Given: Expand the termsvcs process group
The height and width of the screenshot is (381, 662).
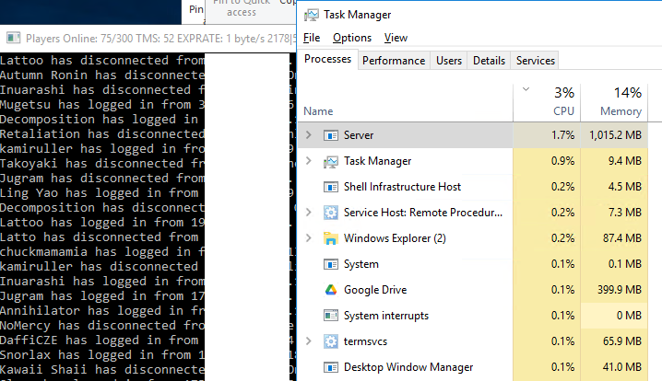Looking at the screenshot, I should [309, 341].
